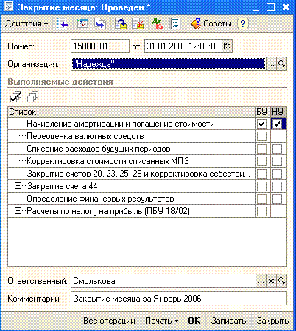This screenshot has width=296, height=331.
Task: Open the Дт/Кт posting results icon
Action: [x=158, y=24]
